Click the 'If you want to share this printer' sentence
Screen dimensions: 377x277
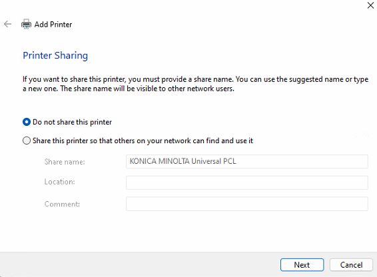pos(128,79)
